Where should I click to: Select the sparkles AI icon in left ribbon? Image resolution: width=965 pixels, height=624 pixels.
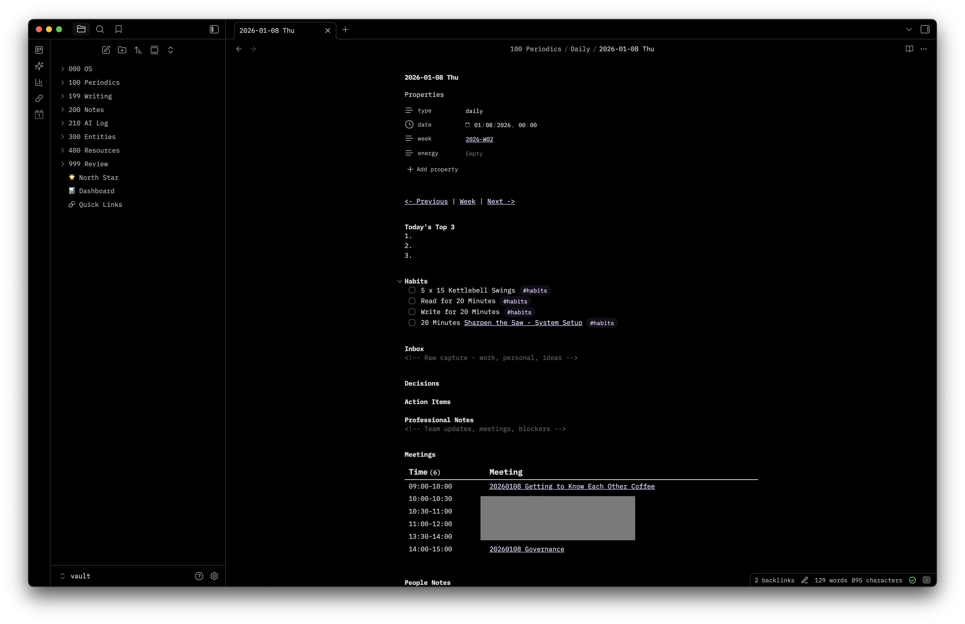[x=39, y=66]
